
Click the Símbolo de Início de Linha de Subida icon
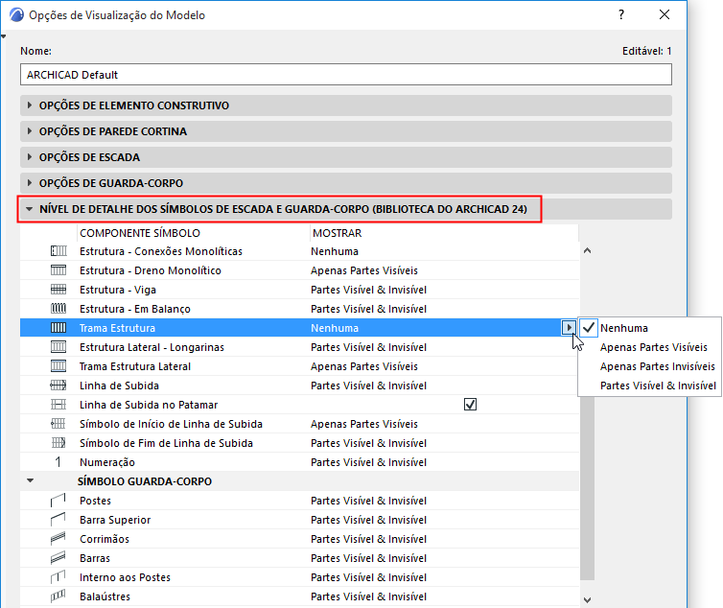click(x=58, y=424)
